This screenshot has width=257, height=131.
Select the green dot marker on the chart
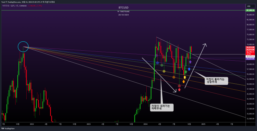click(x=162, y=65)
